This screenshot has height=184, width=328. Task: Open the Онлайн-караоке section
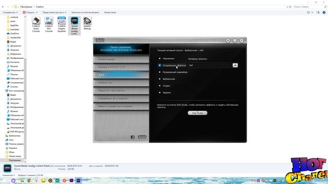coord(121,59)
